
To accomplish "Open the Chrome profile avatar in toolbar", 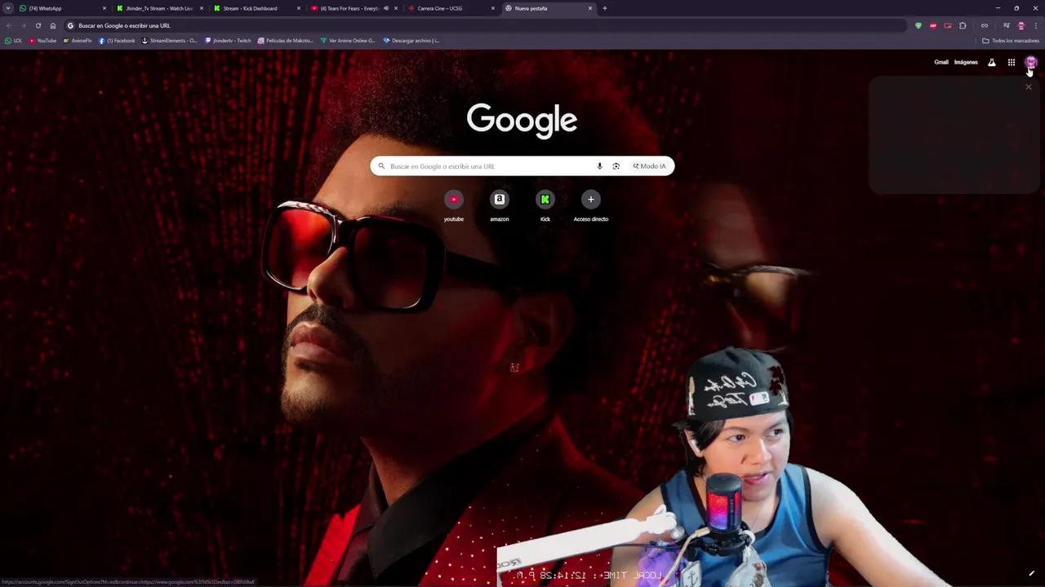I will (1021, 25).
